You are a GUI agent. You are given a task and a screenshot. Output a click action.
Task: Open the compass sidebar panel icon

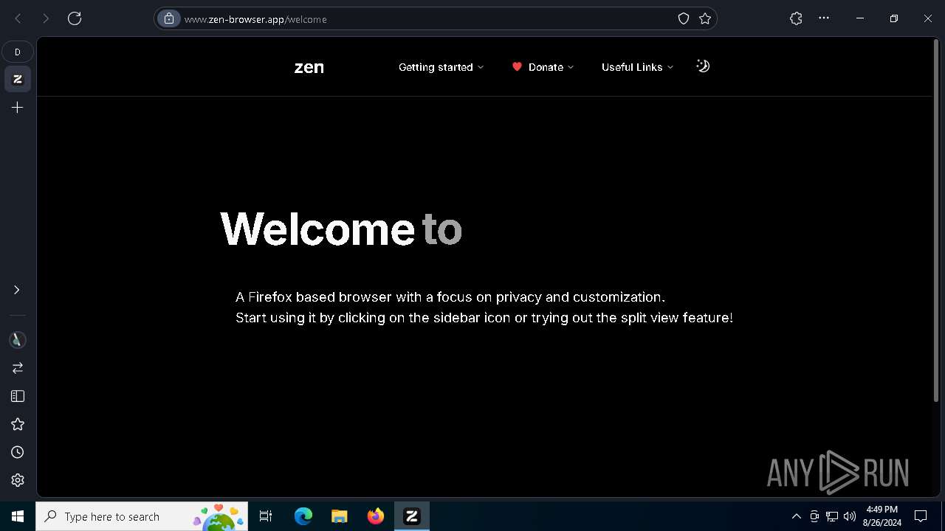point(18,340)
